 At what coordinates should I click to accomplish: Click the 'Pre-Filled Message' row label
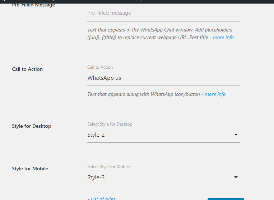[33, 5]
